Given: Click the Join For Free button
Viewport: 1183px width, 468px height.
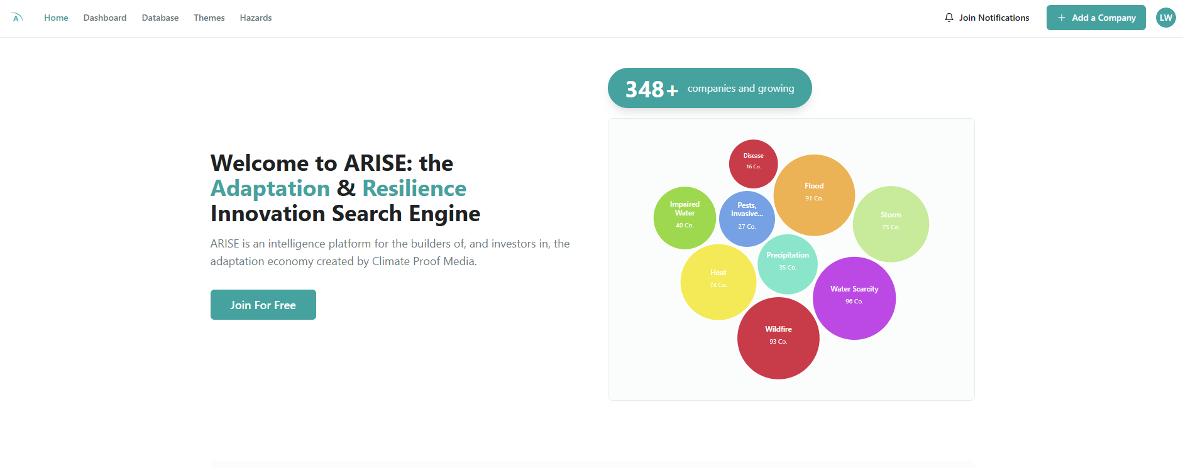Looking at the screenshot, I should tap(263, 305).
